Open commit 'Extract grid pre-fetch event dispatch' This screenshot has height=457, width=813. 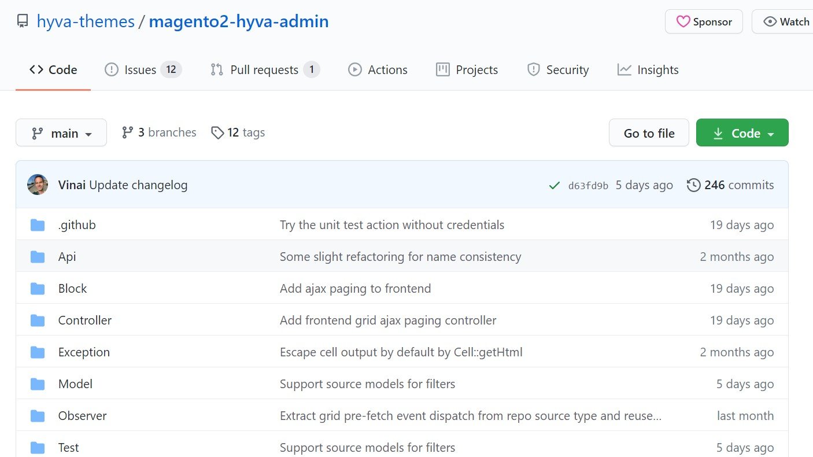coord(471,416)
